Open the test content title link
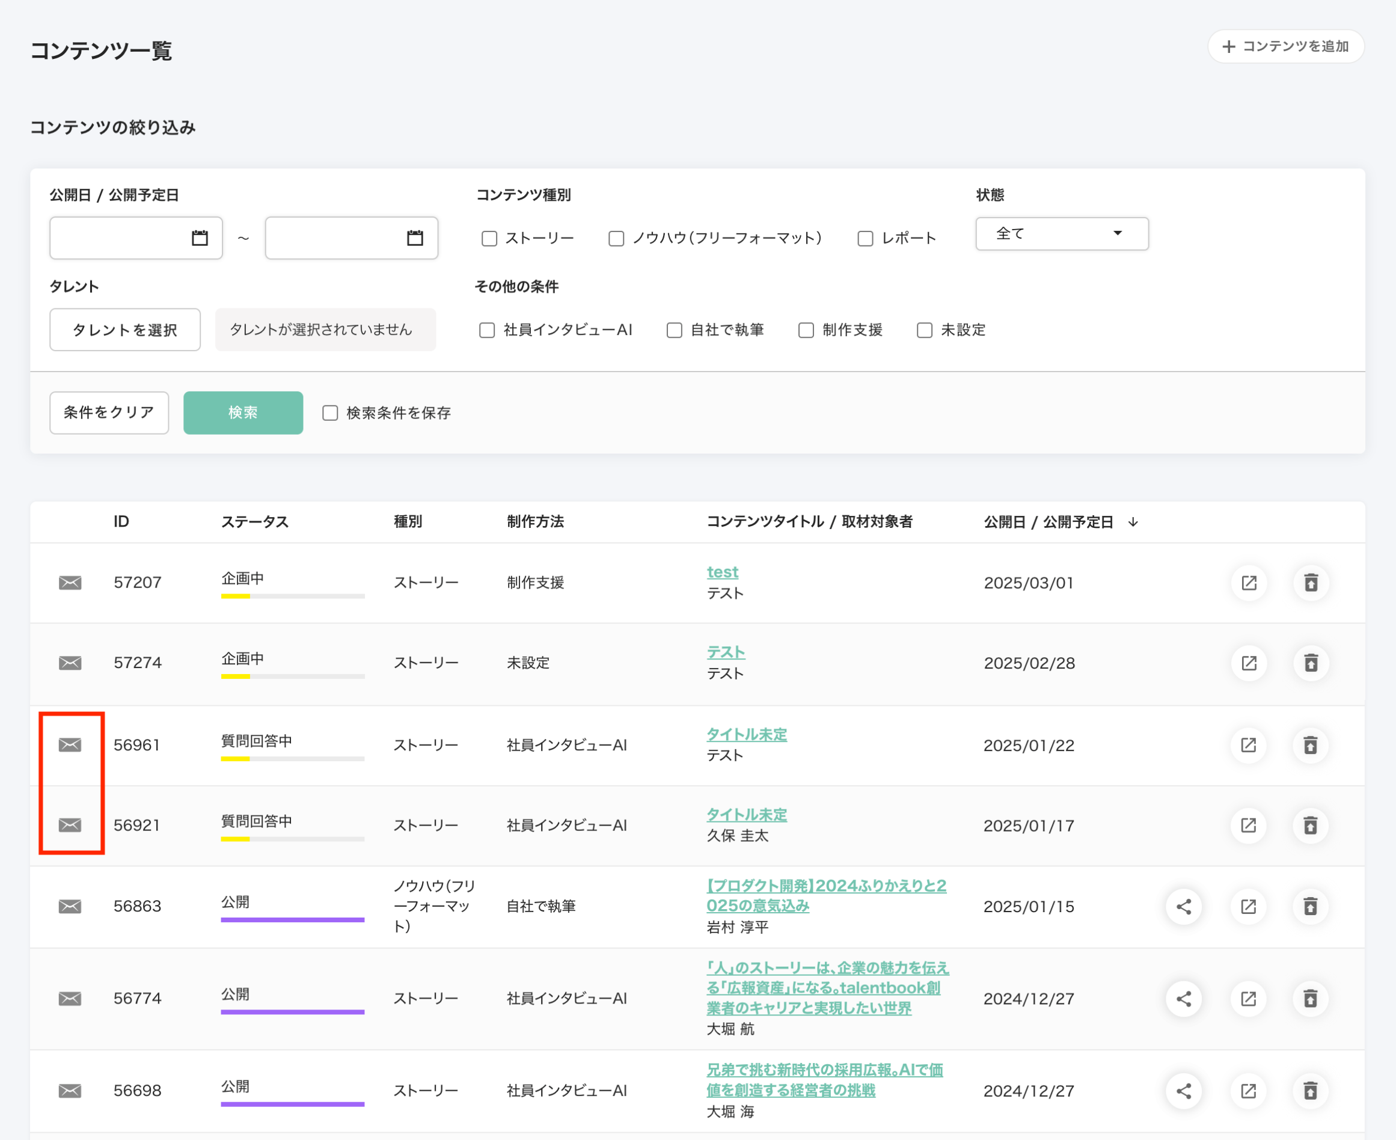Screen dimensions: 1396x1140 coord(721,572)
